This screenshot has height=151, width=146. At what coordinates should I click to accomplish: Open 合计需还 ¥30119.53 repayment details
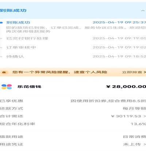click(x=128, y=116)
